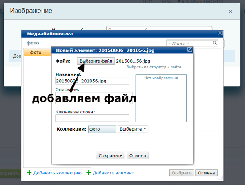Cancel the new element dialog with Отмена
This screenshot has width=245, height=185.
click(x=138, y=155)
